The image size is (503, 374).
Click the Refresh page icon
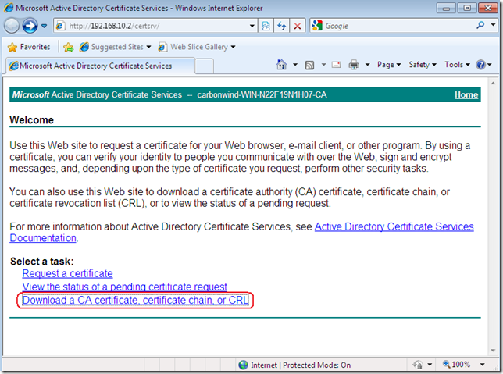[281, 26]
